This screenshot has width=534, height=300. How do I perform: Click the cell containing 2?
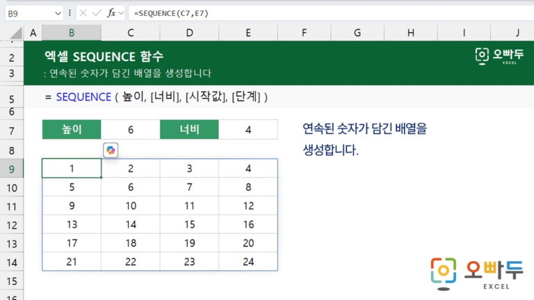131,168
